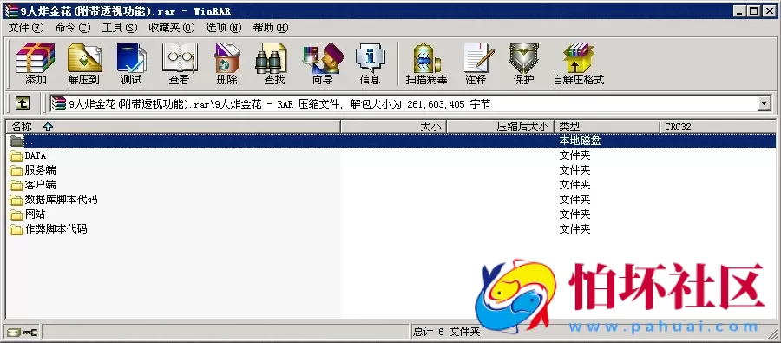Maximize the WinRAR window
This screenshot has width=781, height=343.
coord(754,11)
